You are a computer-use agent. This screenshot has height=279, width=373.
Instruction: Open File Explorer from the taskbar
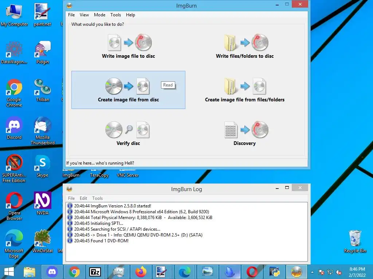[x=30, y=272]
